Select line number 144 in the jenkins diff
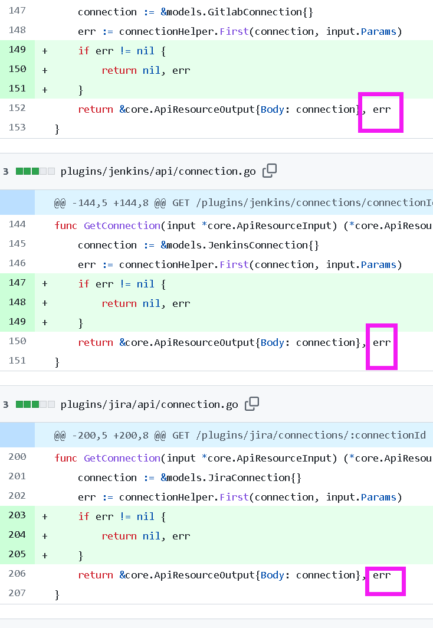This screenshot has height=628, width=433. [17, 224]
